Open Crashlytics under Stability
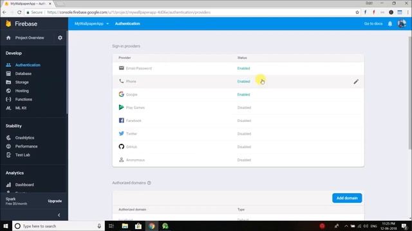 (x=24, y=138)
